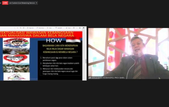Image resolution: width=169 pixels, height=107 pixels.
Task: Click participant name 'KEPALA BADA KESBANGPOL PROV BABEL'
Action: coord(108,78)
